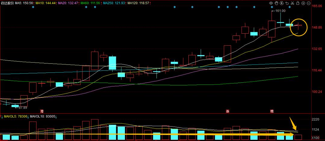
Task: Click the 132.65 price axis value
Action: pos(317,49)
